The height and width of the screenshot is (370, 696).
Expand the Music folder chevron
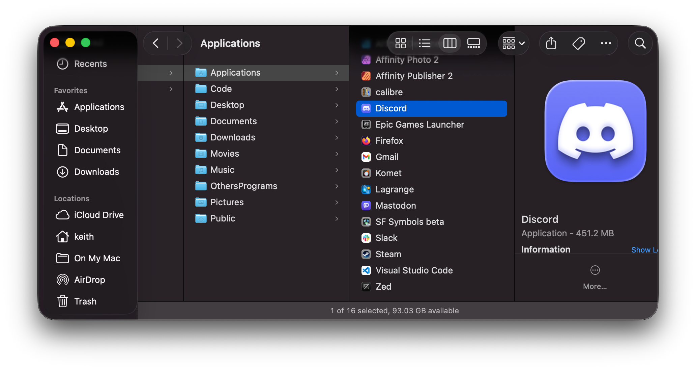pyautogui.click(x=337, y=170)
